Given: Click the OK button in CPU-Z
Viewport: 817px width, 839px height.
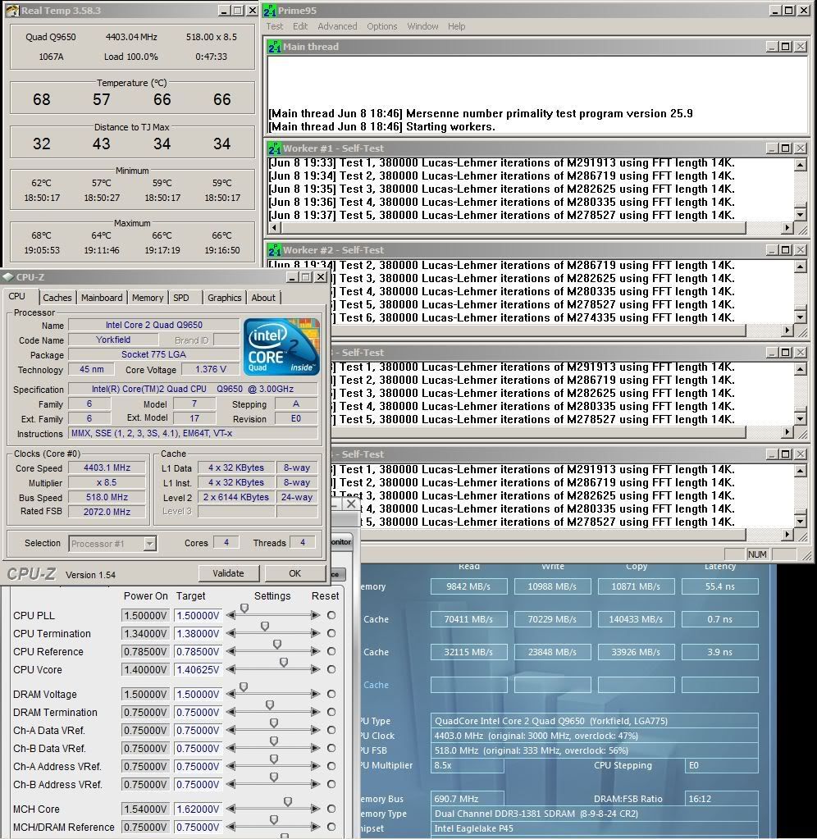Looking at the screenshot, I should [294, 573].
